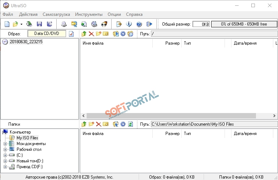Click the New Folder icon in image toolbar
Screen dimensions: 278x180
(x=99, y=34)
